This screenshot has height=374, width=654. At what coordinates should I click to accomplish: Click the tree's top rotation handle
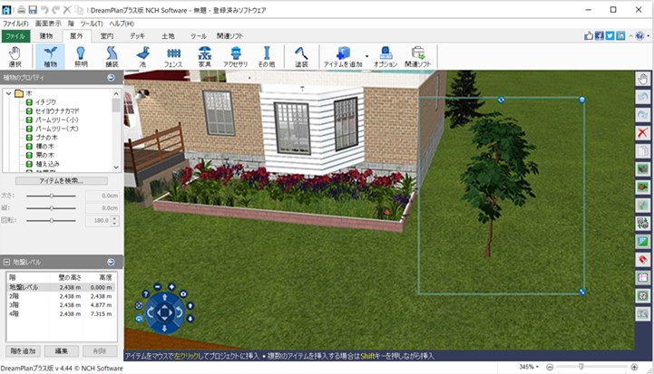pyautogui.click(x=501, y=100)
